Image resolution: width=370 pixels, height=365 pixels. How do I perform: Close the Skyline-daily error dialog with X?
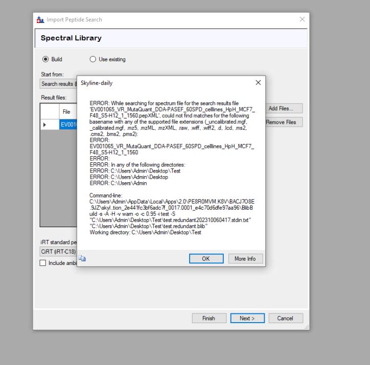click(258, 83)
